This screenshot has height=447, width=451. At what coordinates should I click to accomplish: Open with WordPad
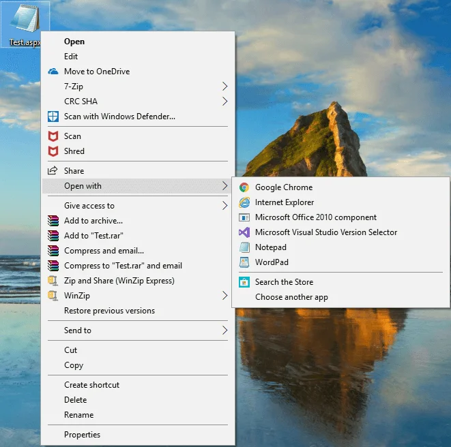click(341, 262)
